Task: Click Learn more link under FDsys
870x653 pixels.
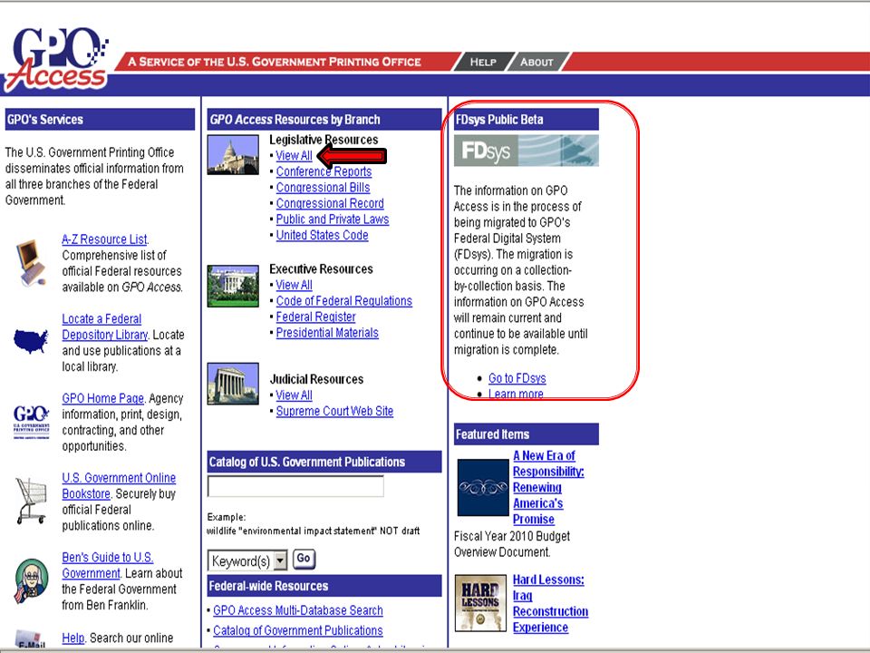Action: click(x=516, y=395)
